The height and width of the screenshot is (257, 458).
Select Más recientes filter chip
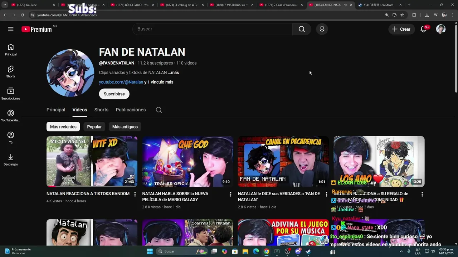[63, 127]
